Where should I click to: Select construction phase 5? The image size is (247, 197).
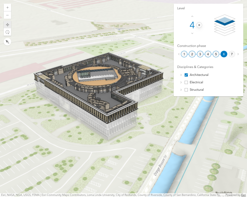[x=216, y=54]
